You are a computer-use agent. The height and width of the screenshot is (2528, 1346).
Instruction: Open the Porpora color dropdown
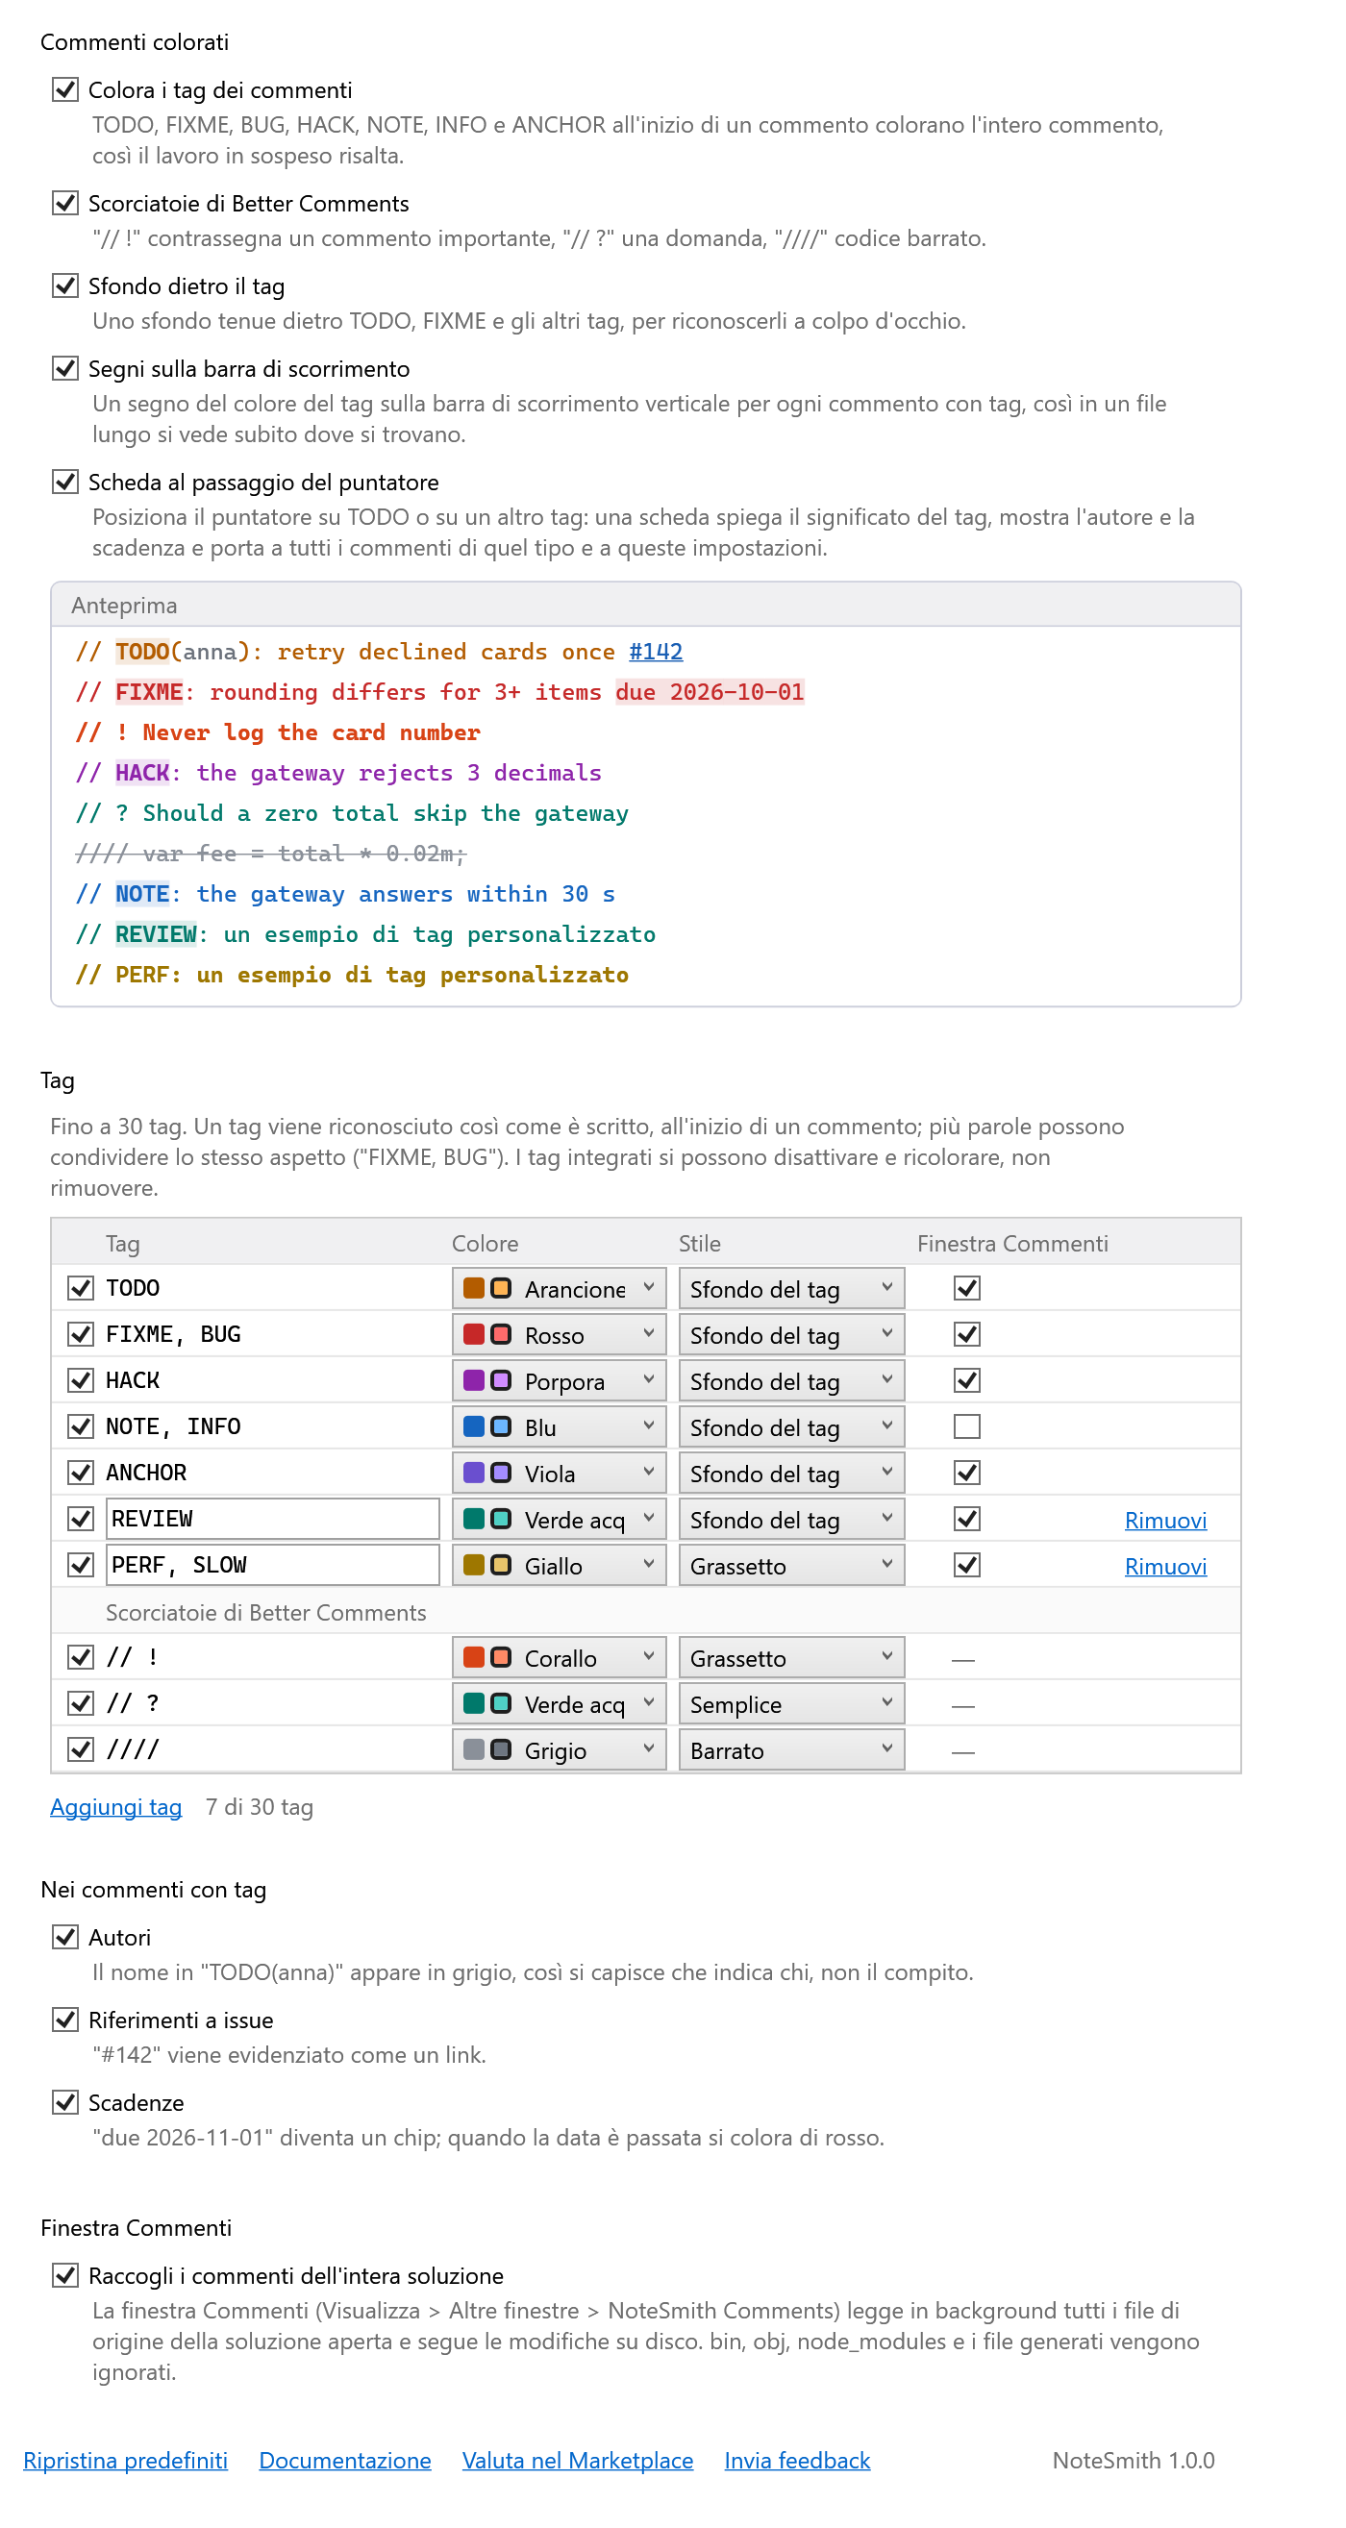click(559, 1380)
